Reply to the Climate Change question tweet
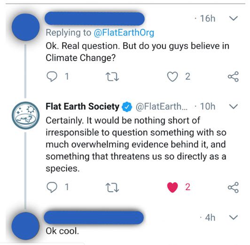This screenshot has height=245, width=250. (52, 77)
